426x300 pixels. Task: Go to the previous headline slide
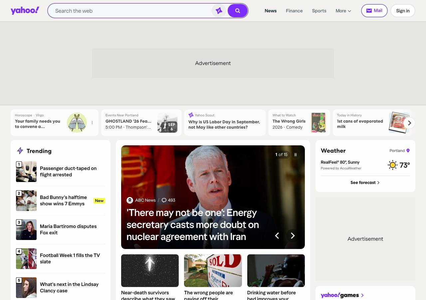pyautogui.click(x=277, y=236)
